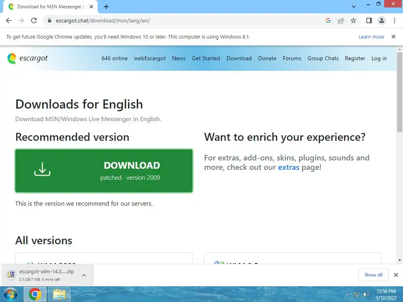Screen dimensions: 403x302
Task: Open File Explorer from the taskbar
Action: point(59,294)
